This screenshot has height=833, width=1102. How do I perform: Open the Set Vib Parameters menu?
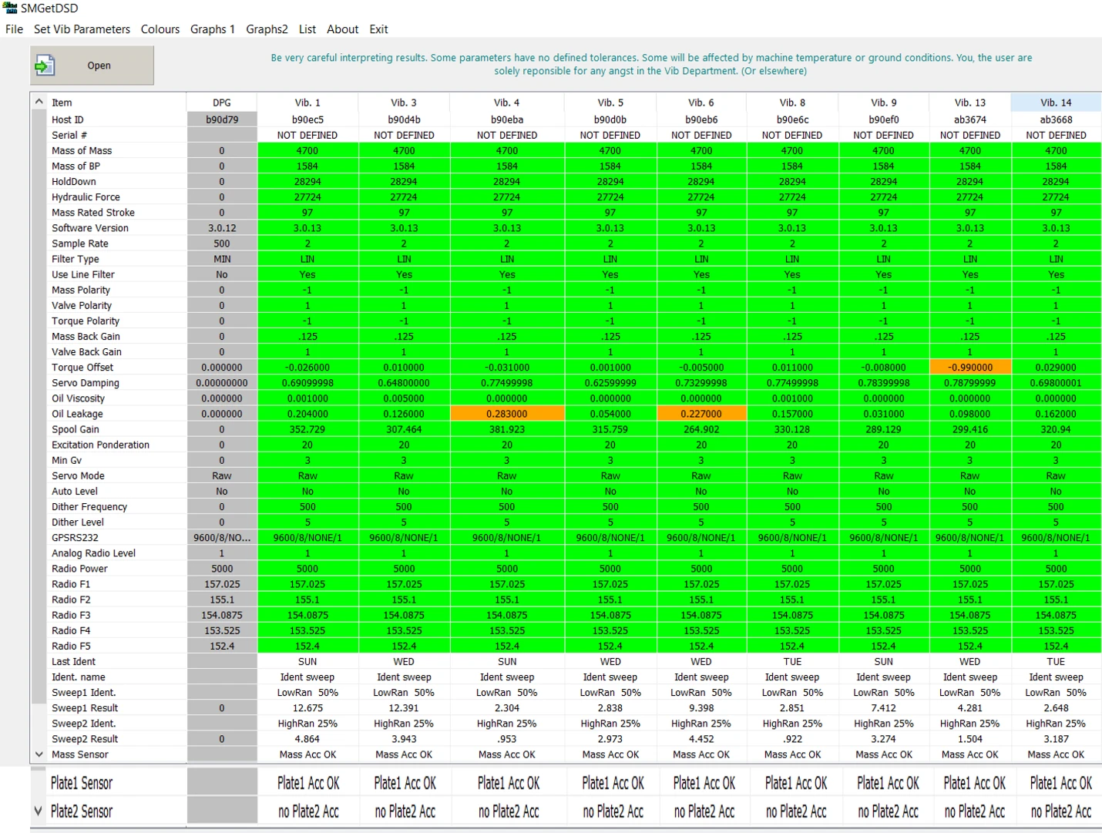(82, 29)
